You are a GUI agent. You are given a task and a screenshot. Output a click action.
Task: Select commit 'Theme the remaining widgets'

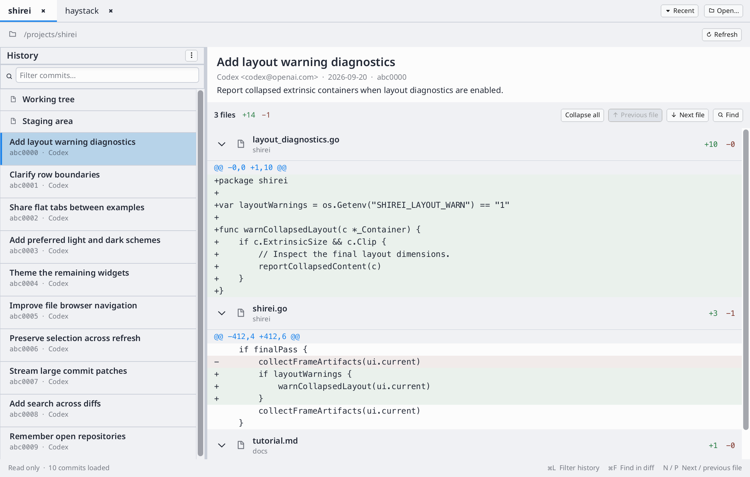click(x=98, y=280)
